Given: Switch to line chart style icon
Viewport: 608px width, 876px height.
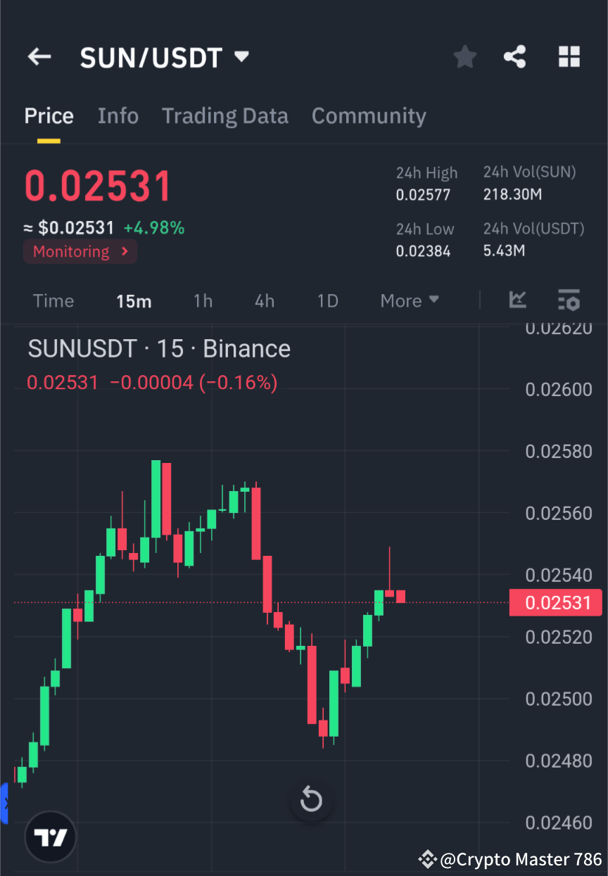Looking at the screenshot, I should tap(518, 300).
